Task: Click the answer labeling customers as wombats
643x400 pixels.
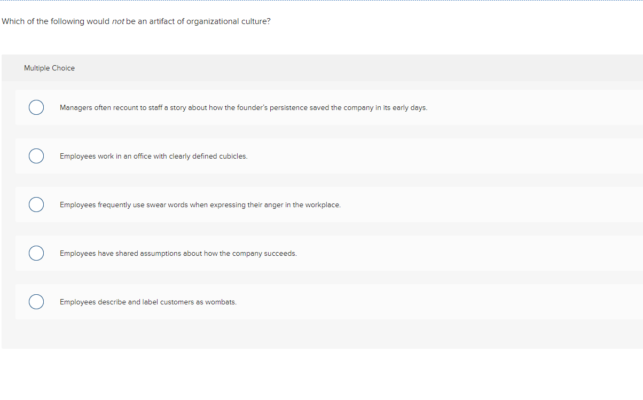Action: pyautogui.click(x=148, y=302)
